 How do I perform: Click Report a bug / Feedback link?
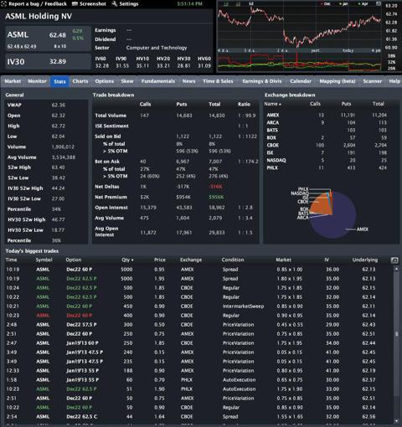38,4
